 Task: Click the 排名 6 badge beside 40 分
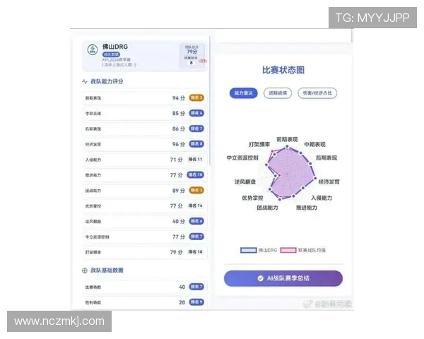(x=196, y=221)
